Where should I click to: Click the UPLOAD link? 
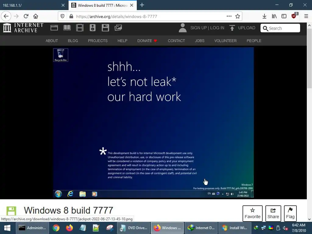(246, 28)
